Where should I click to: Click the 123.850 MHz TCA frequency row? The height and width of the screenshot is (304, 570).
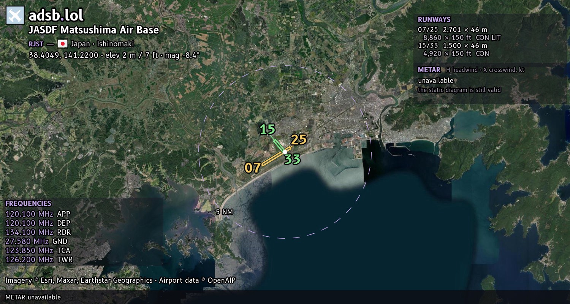tap(38, 250)
